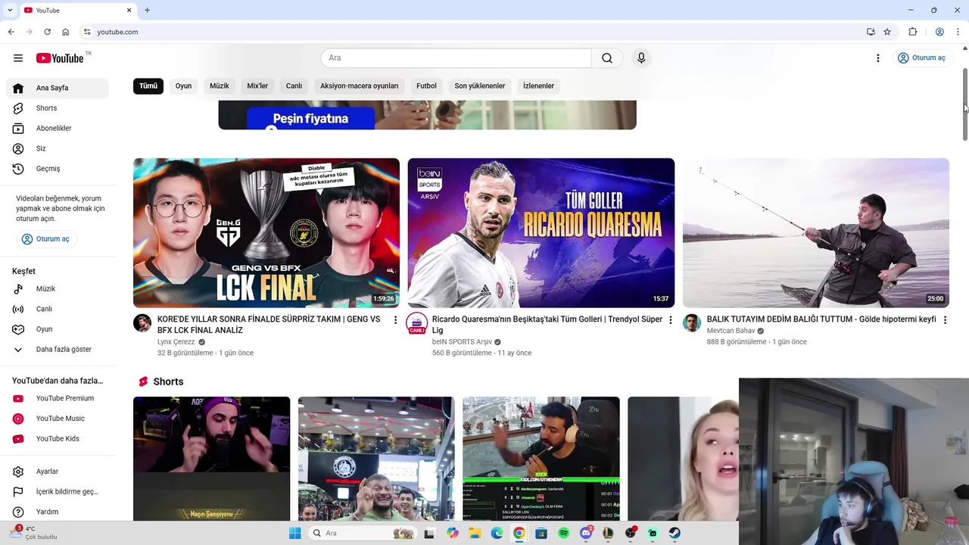Open Abonelikler in sidebar
The width and height of the screenshot is (969, 545).
(x=58, y=129)
